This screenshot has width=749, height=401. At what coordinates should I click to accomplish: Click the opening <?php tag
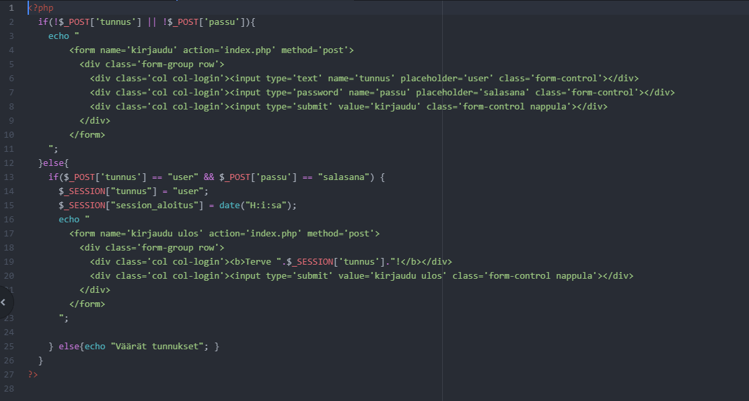point(40,7)
